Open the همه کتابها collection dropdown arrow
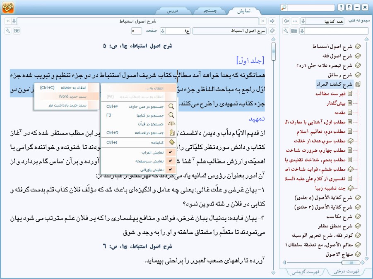This screenshot has height=279, width=373. (303, 21)
